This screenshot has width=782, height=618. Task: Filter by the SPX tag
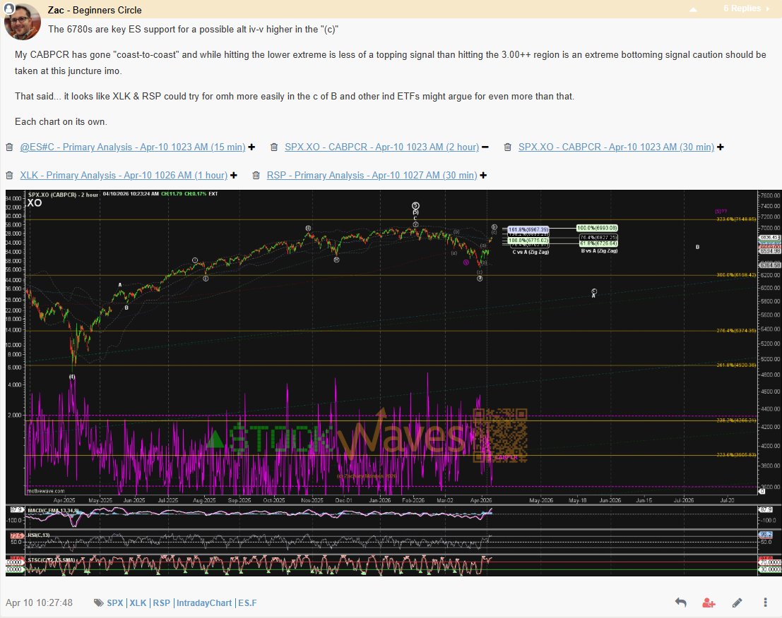114,602
